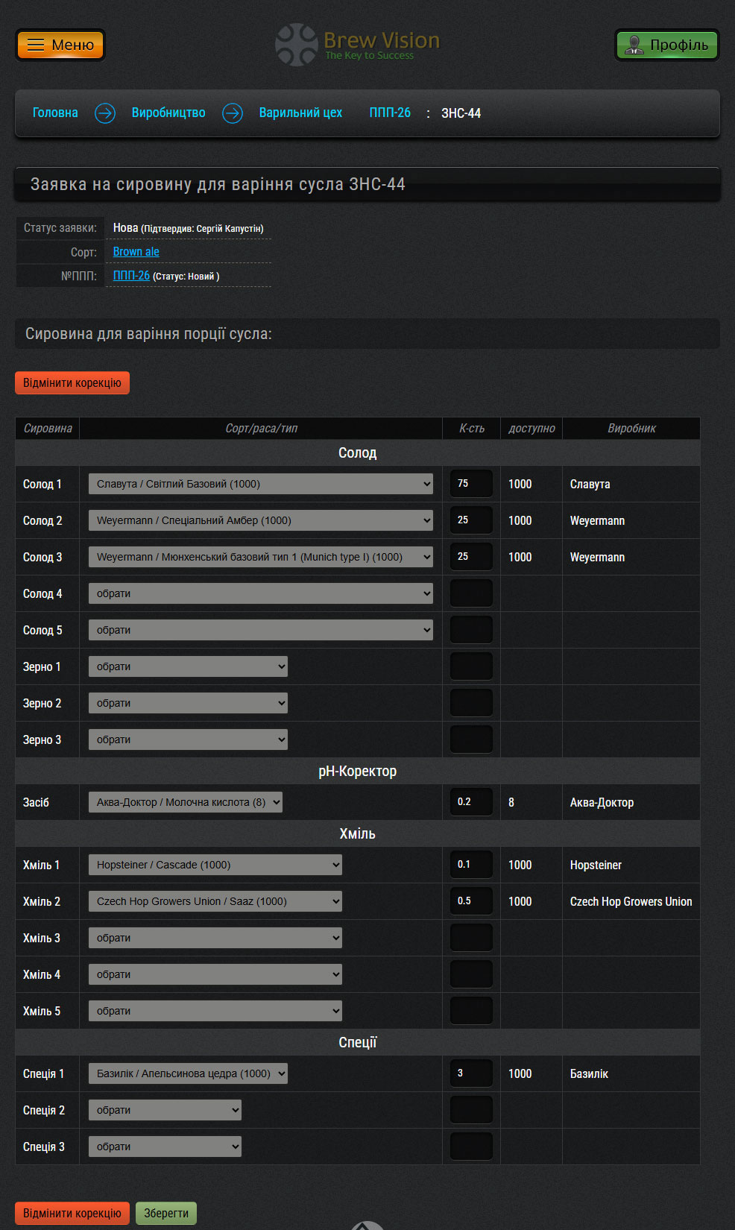Click the arrow icon after Головна
This screenshot has height=1230, width=735.
point(105,113)
